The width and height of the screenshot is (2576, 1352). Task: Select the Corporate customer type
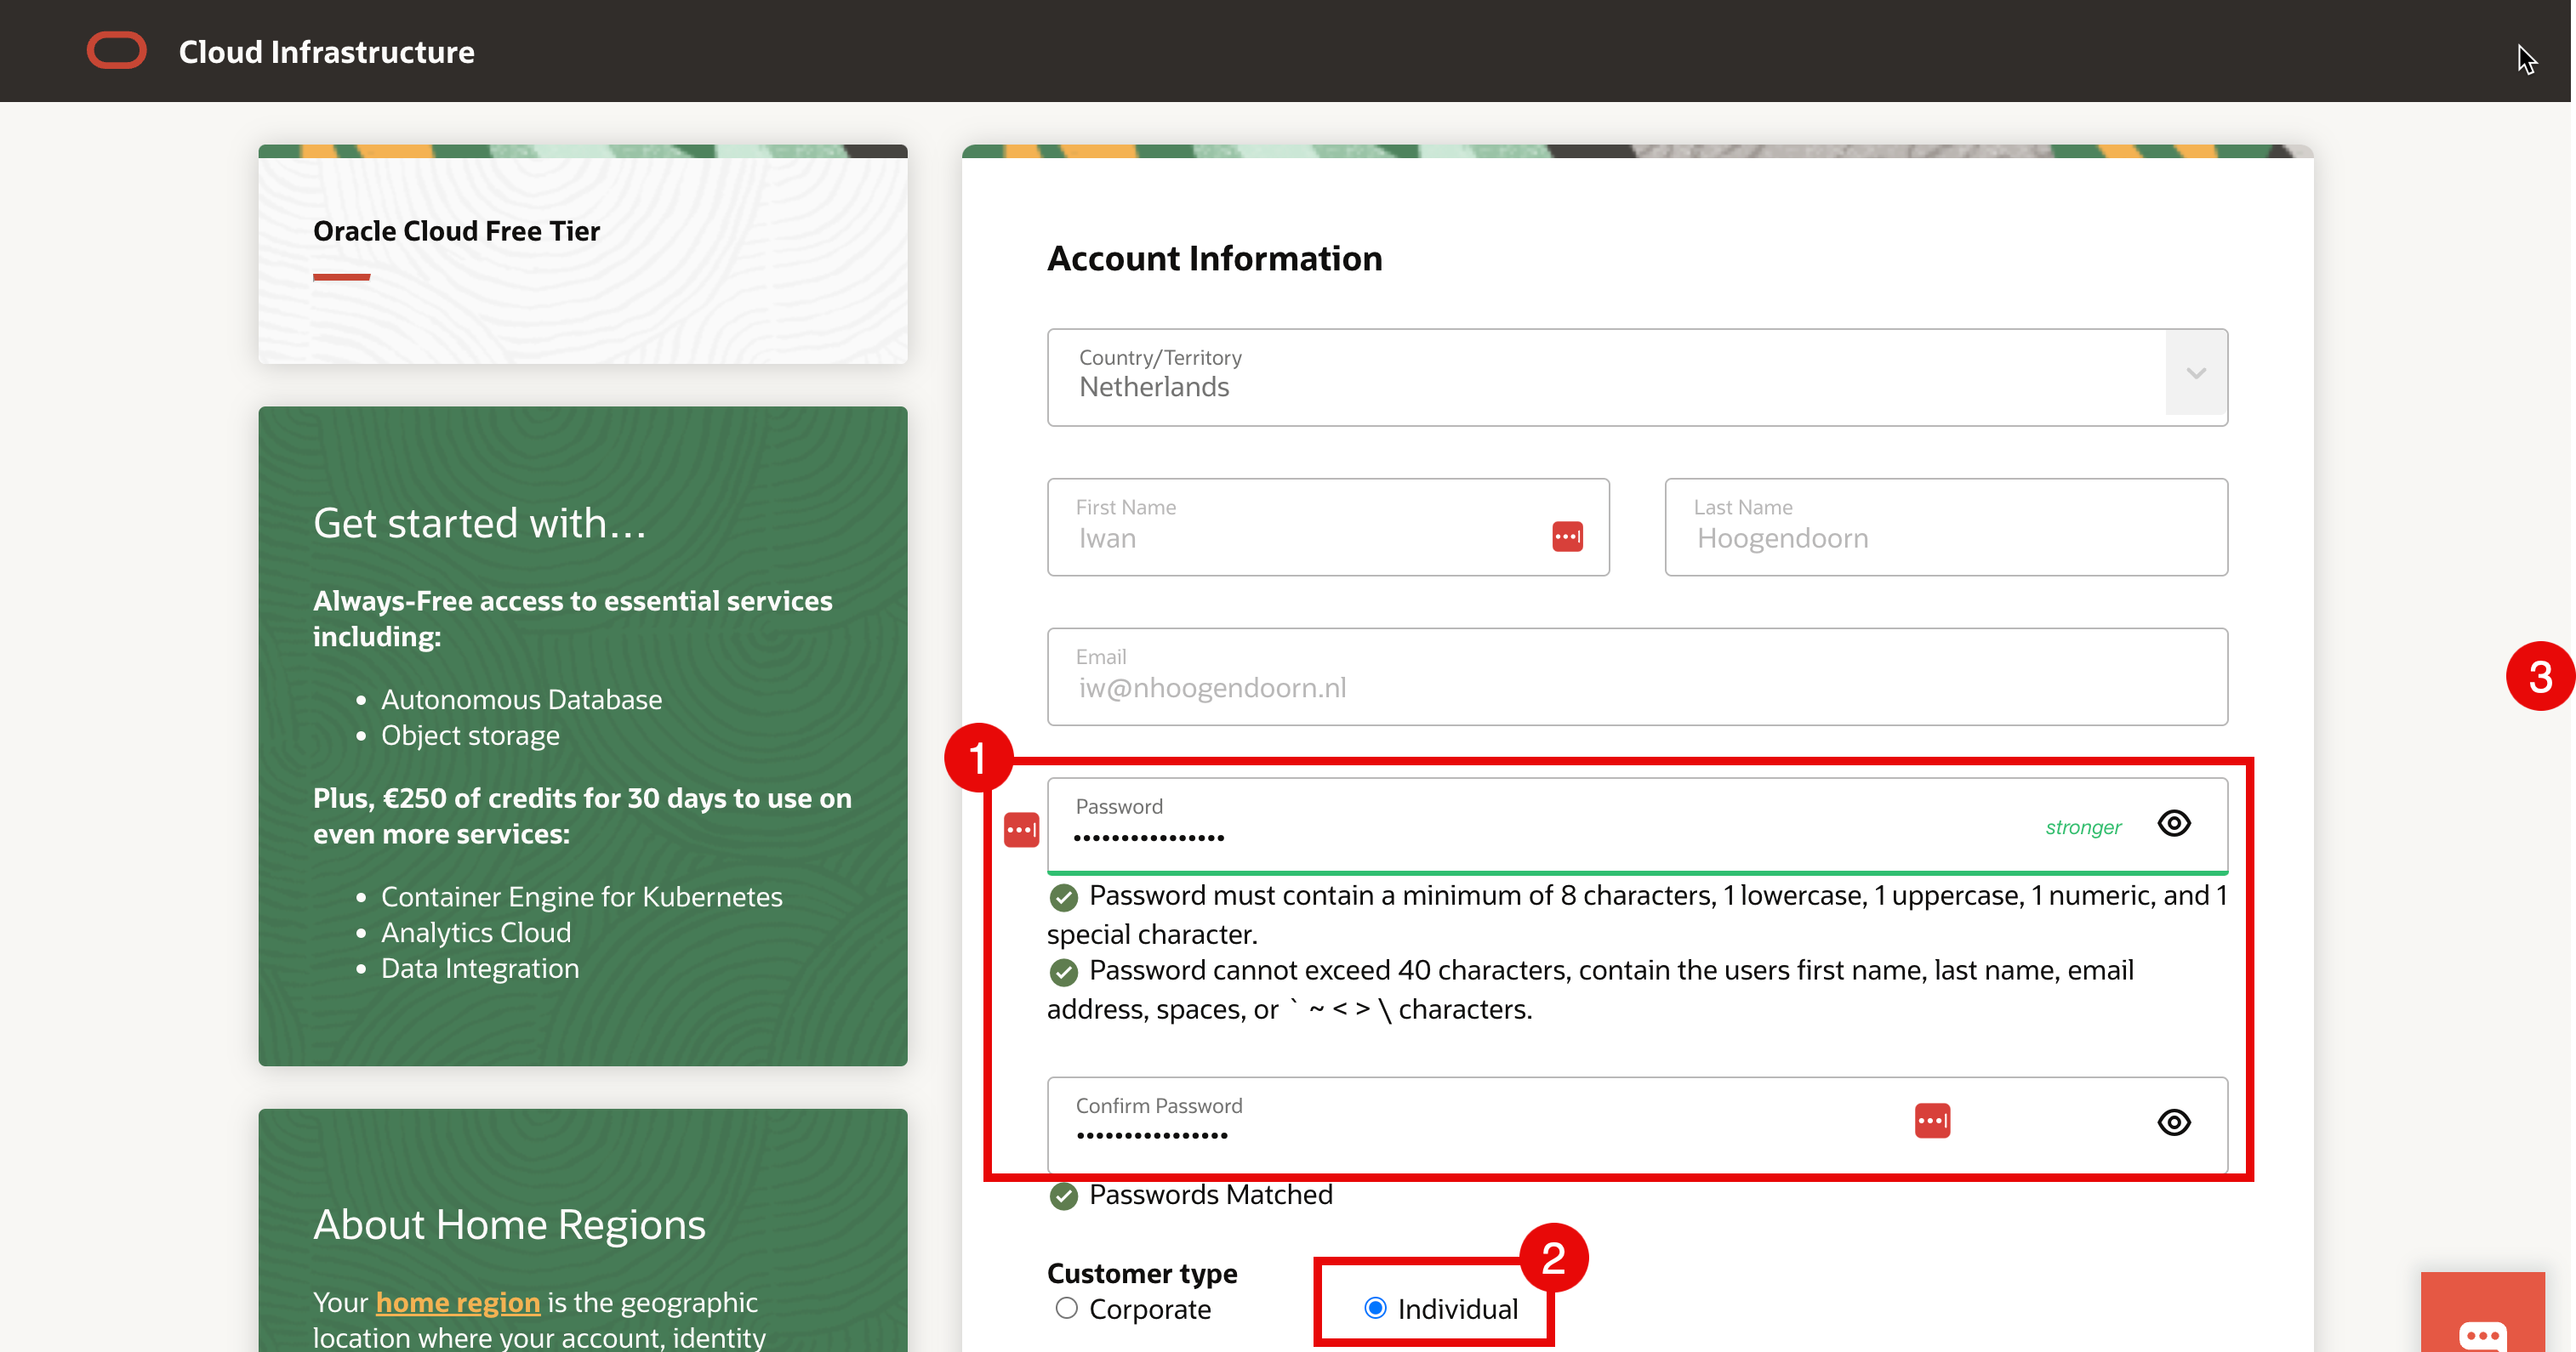coord(1066,1308)
